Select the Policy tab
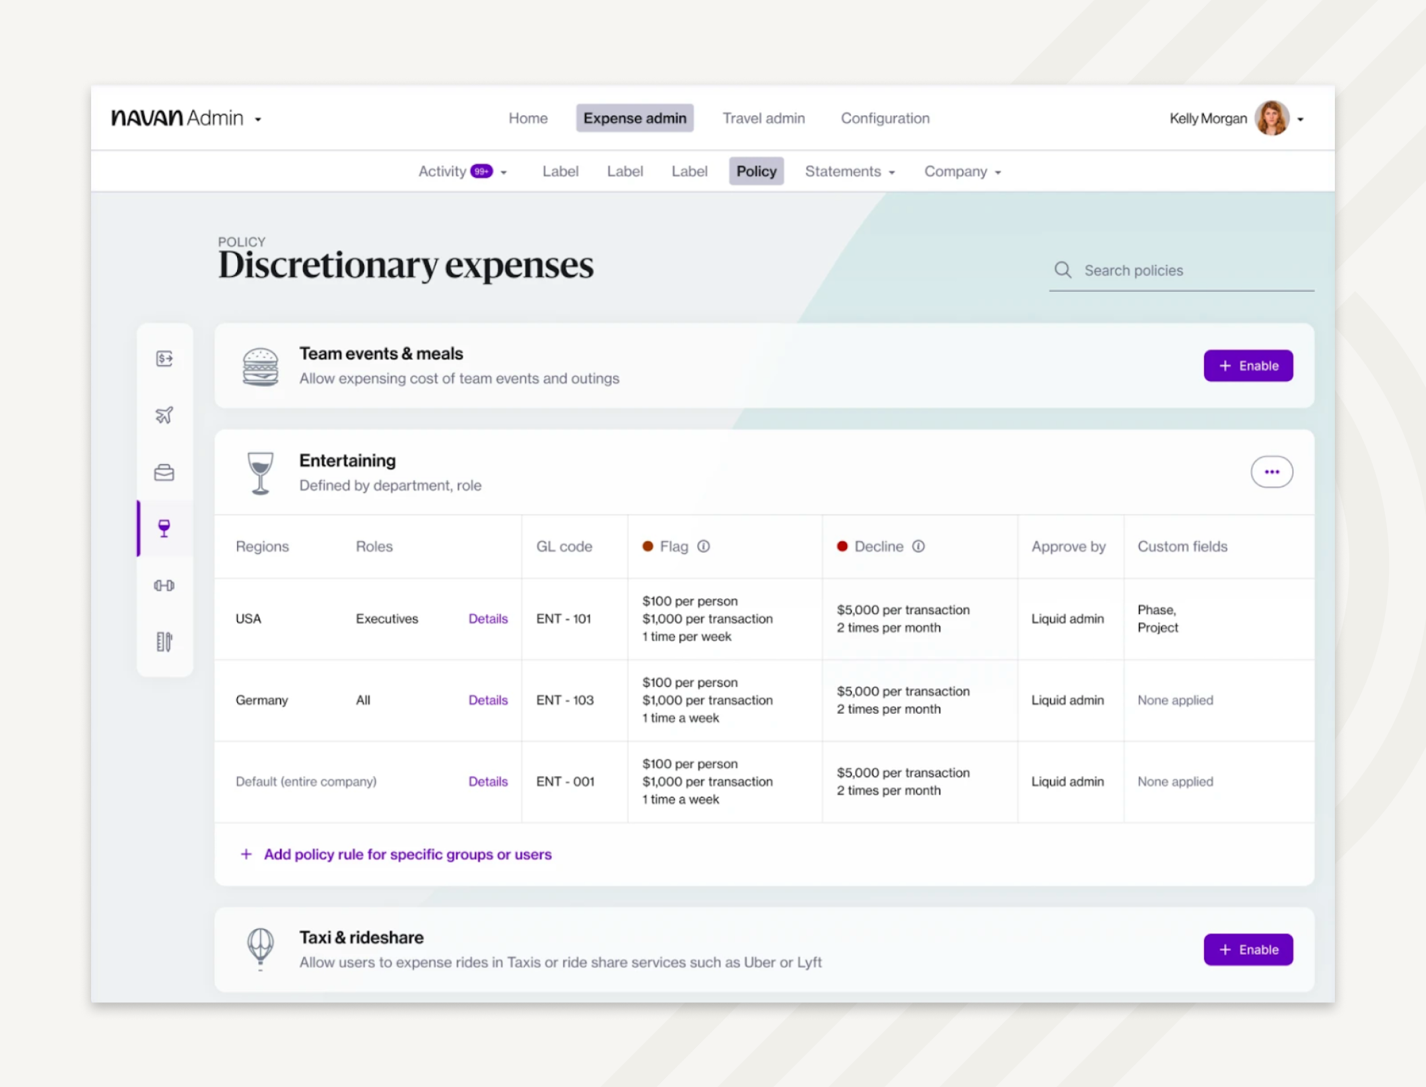1426x1087 pixels. [x=756, y=171]
